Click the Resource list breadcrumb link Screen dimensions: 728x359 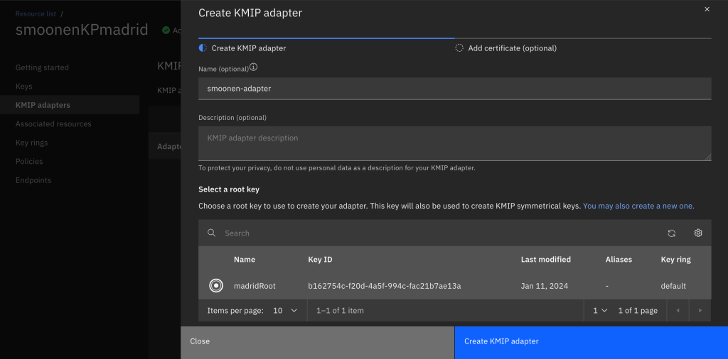pos(36,13)
